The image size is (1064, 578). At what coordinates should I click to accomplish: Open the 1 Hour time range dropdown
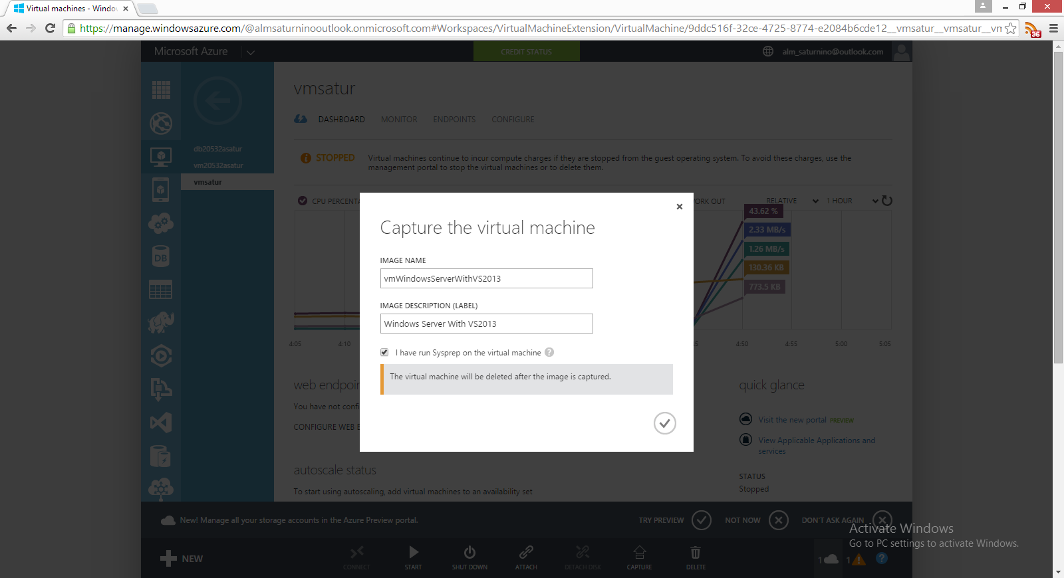[853, 201]
